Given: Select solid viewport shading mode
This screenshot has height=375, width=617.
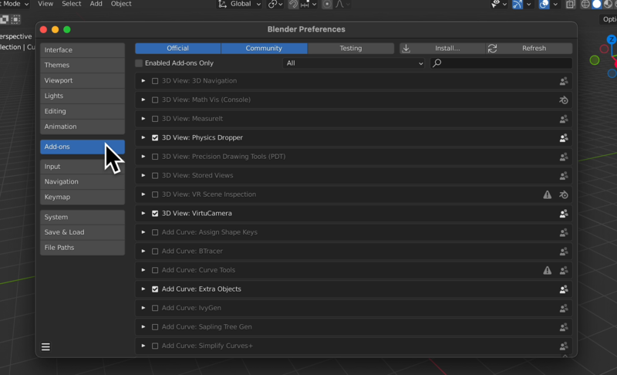Looking at the screenshot, I should (x=597, y=5).
